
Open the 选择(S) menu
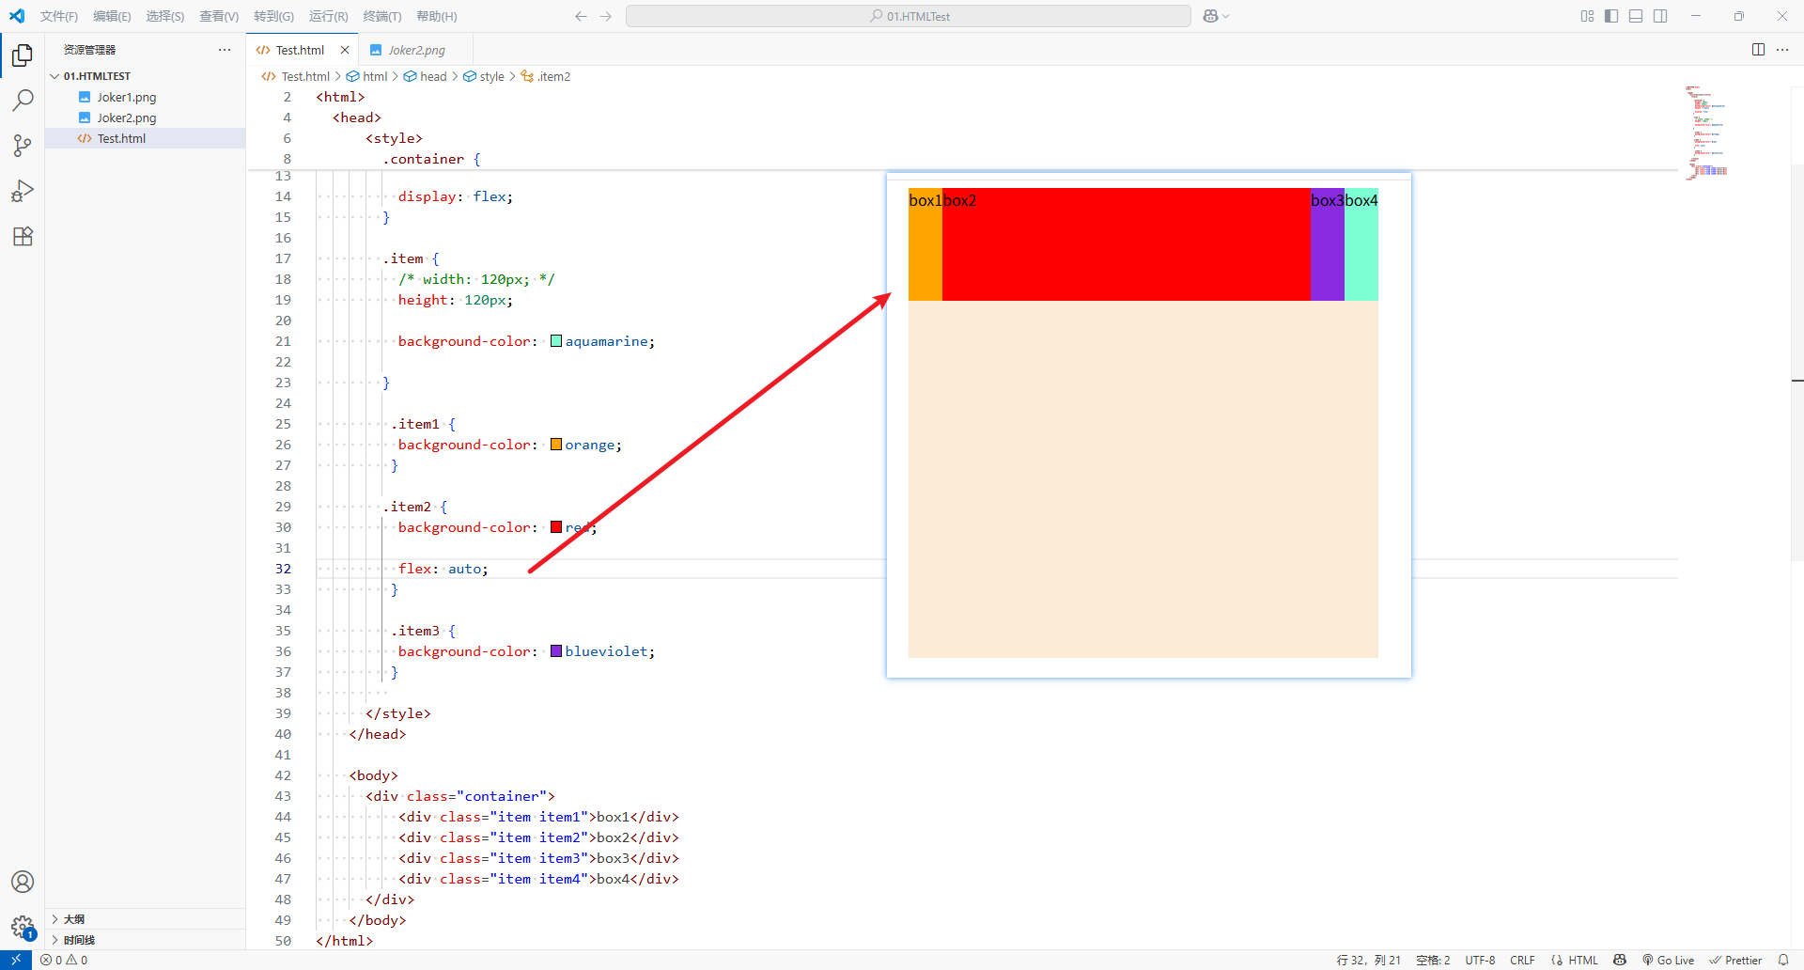point(165,16)
